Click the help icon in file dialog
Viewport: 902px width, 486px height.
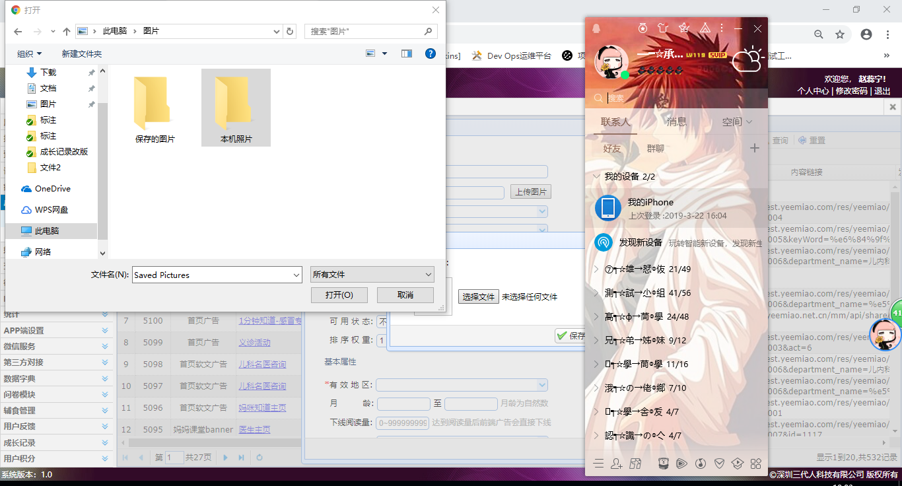pyautogui.click(x=431, y=53)
